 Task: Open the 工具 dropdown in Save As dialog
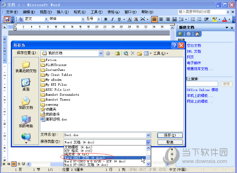click(161, 53)
